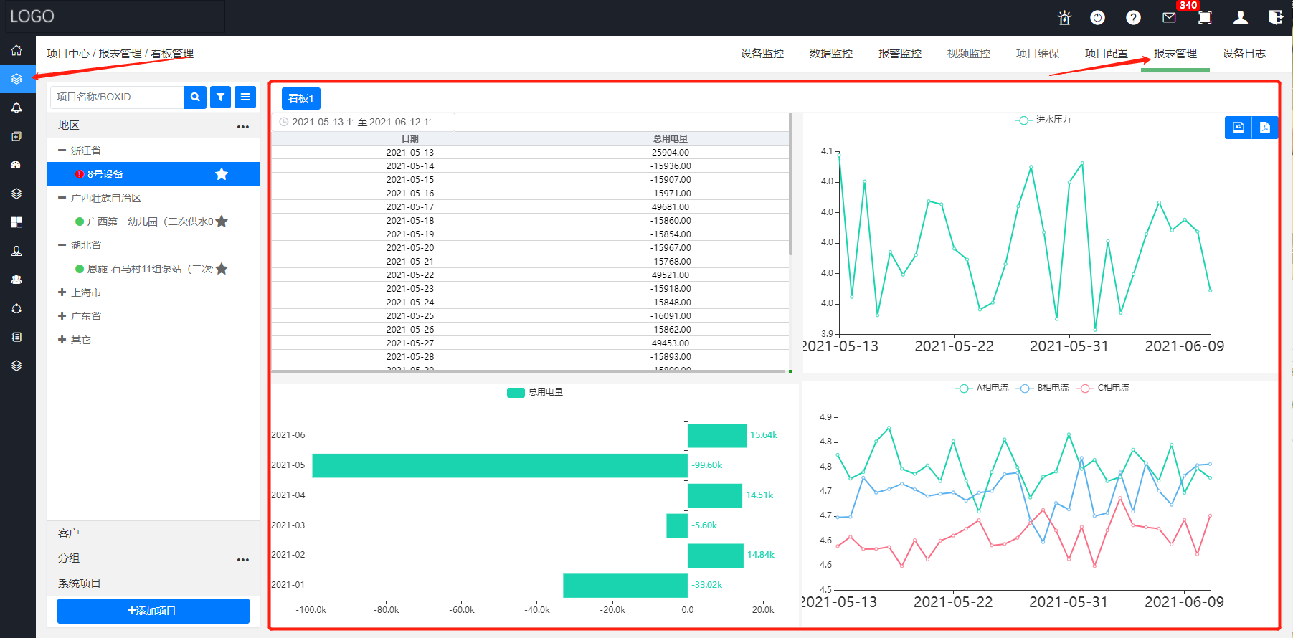Click the checkerboard grid icon in sidebar
Viewport: 1293px width, 638px height.
click(x=16, y=222)
